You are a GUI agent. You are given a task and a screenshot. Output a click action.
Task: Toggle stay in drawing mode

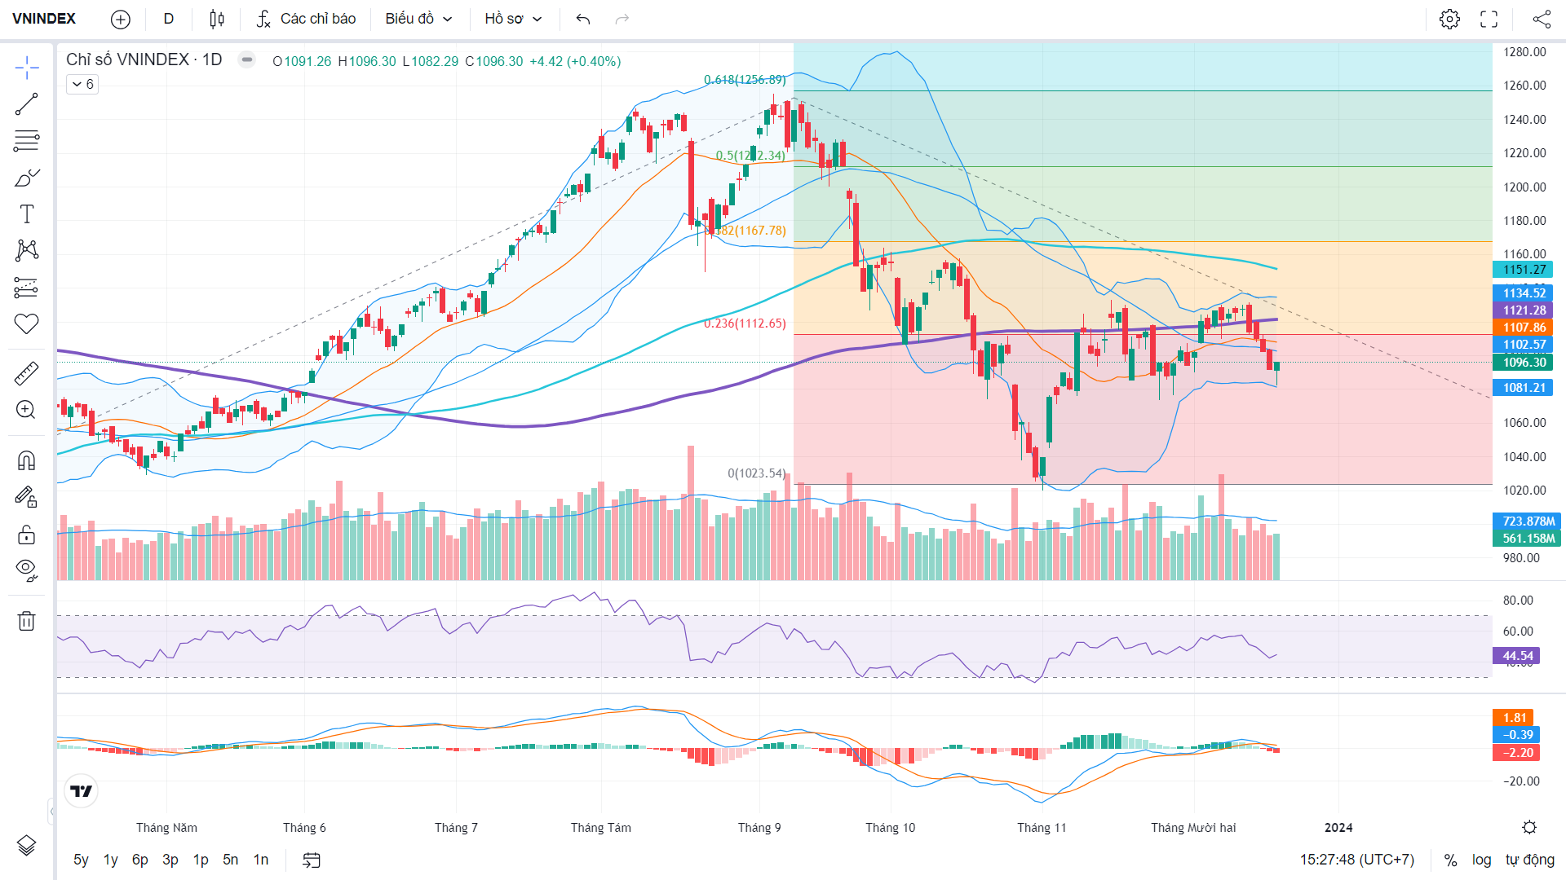point(26,497)
